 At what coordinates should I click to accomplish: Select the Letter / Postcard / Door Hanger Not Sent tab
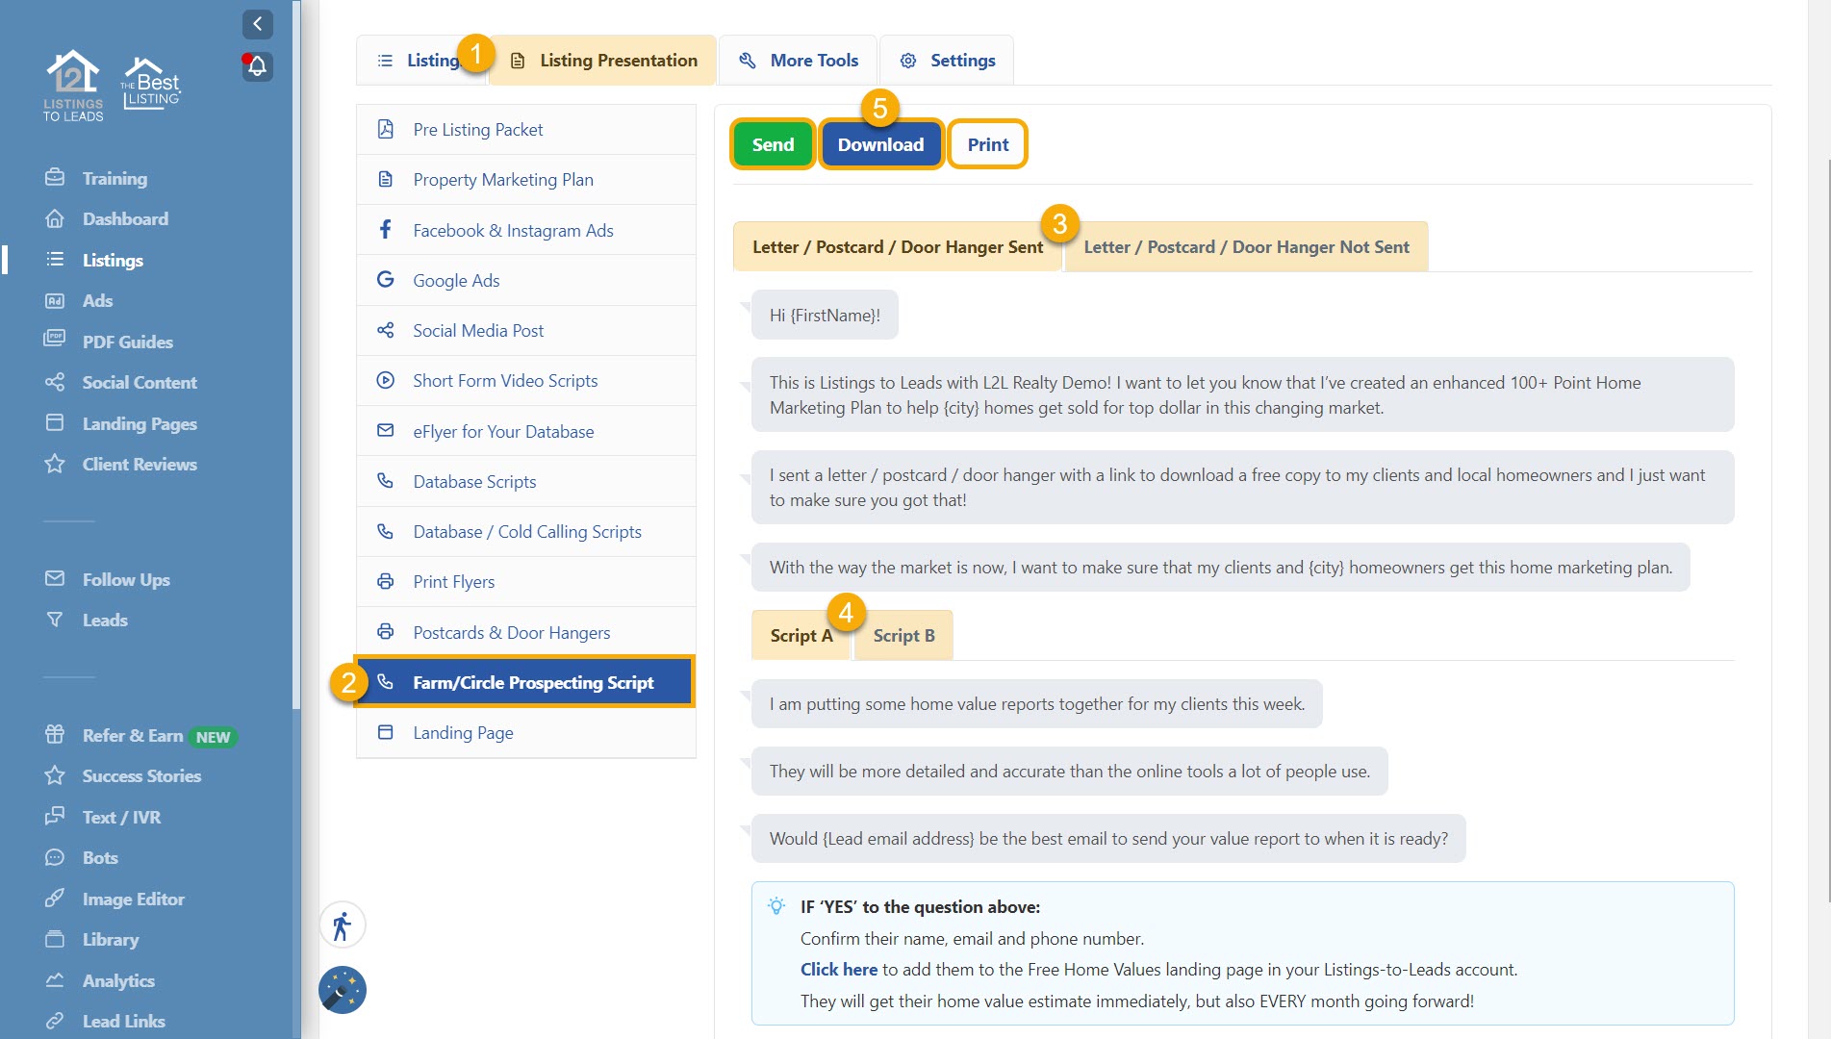1246,246
